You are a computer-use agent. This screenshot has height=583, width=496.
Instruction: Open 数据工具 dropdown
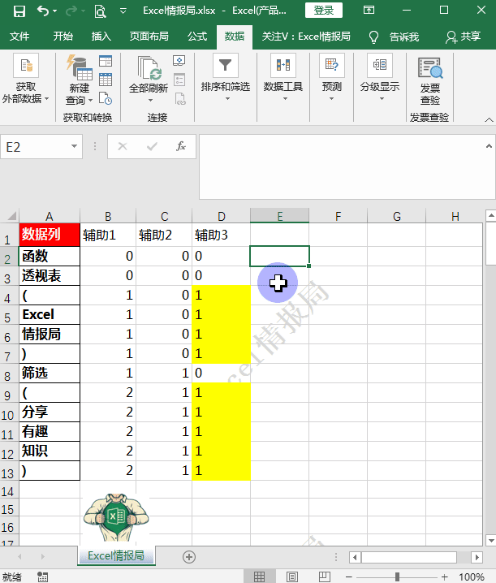283,79
